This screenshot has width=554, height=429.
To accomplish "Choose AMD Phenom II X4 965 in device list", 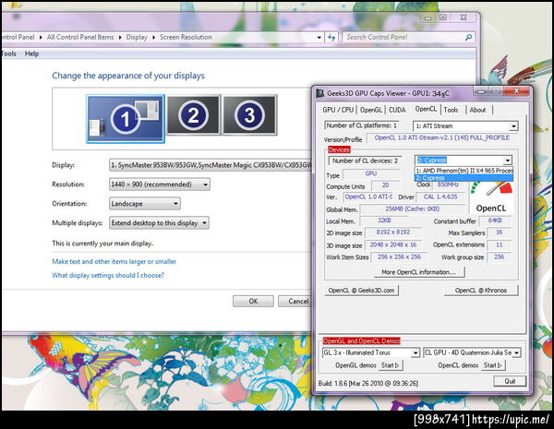I will click(464, 171).
